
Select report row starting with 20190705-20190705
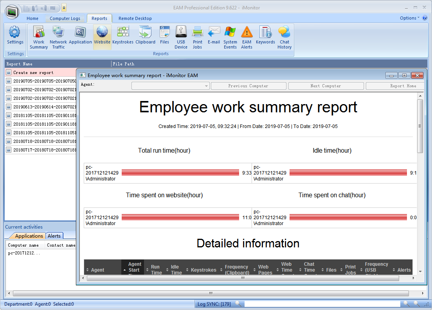pos(41,81)
